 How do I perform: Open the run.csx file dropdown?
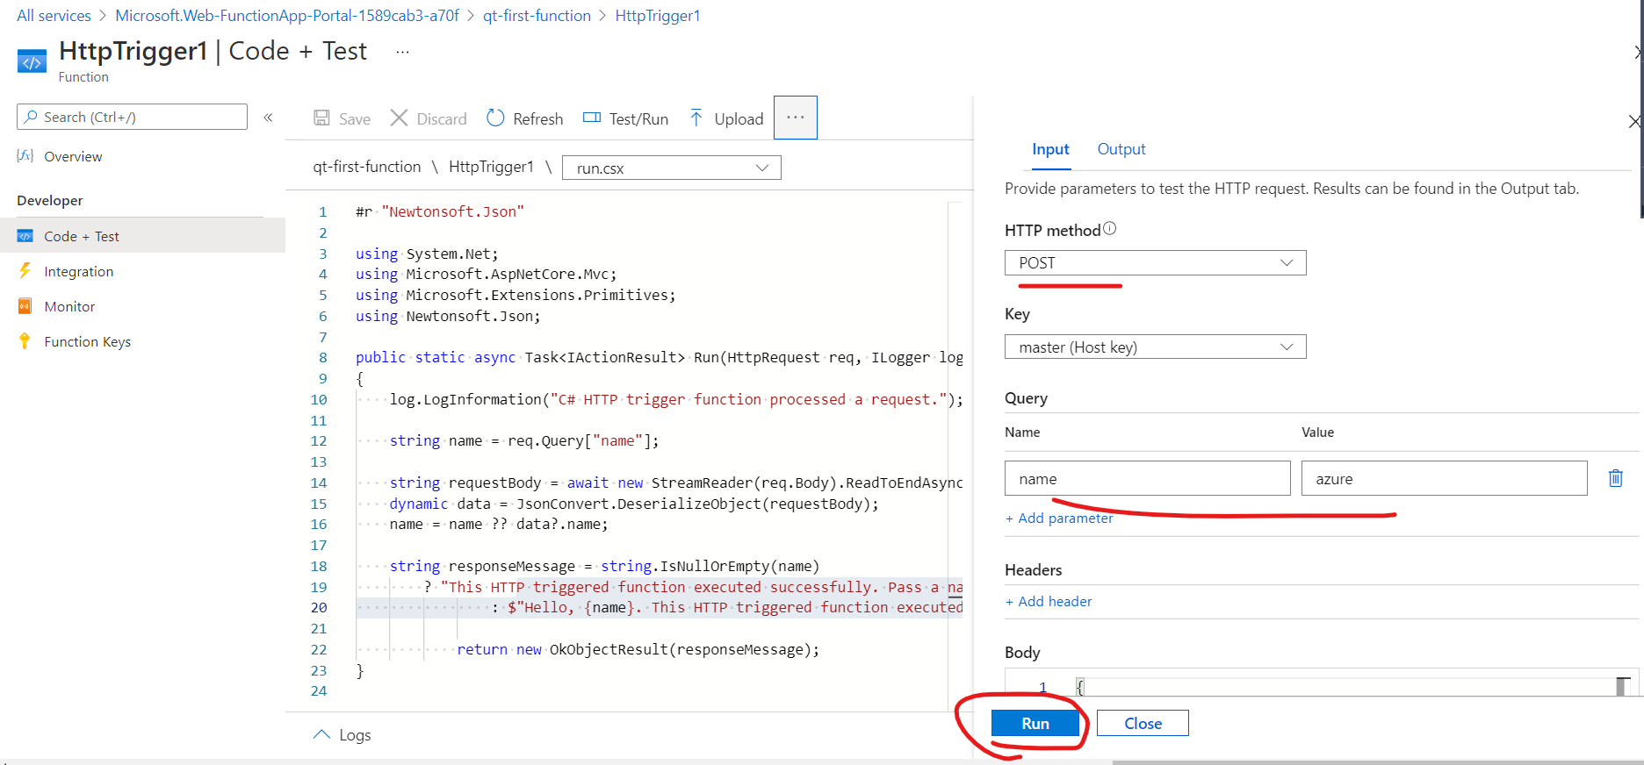(672, 168)
